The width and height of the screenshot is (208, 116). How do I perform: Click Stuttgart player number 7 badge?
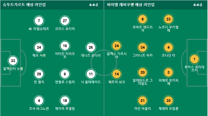tap(39, 21)
